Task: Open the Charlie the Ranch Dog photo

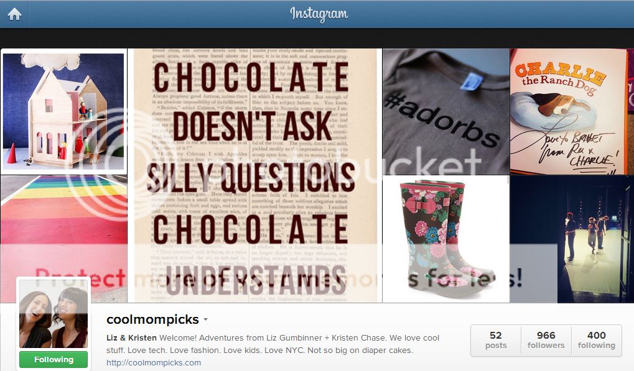Action: point(572,111)
